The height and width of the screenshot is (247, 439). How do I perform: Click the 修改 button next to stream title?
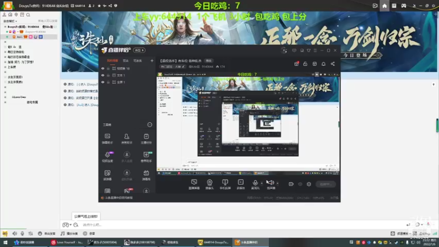click(209, 61)
